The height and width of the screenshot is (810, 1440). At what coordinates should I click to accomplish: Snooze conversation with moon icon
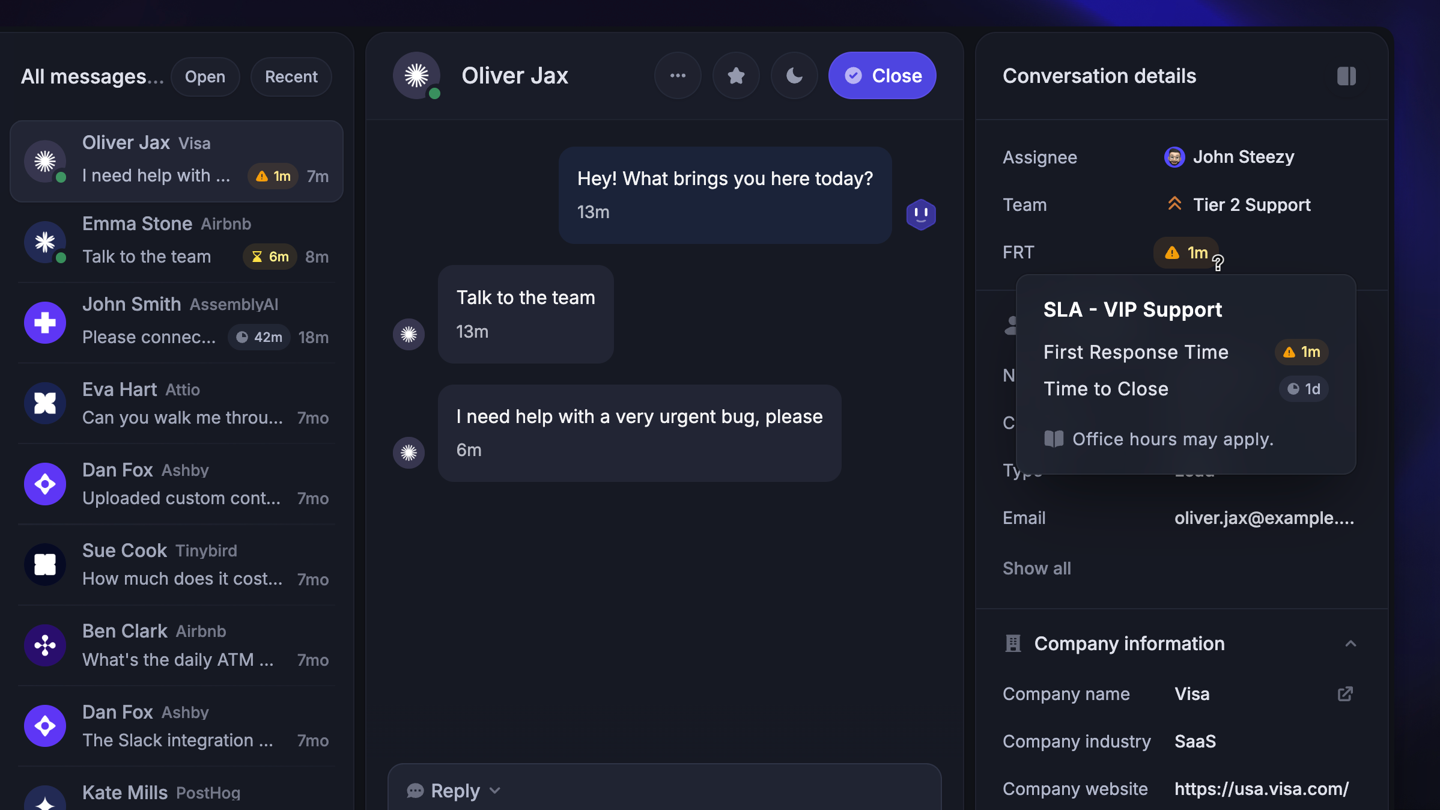coord(794,76)
